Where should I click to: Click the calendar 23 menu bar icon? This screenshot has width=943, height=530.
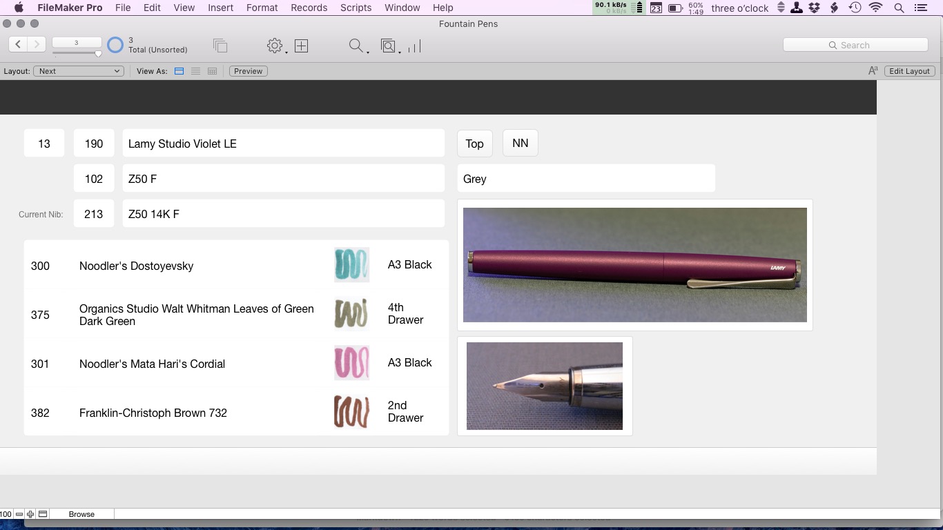656,8
